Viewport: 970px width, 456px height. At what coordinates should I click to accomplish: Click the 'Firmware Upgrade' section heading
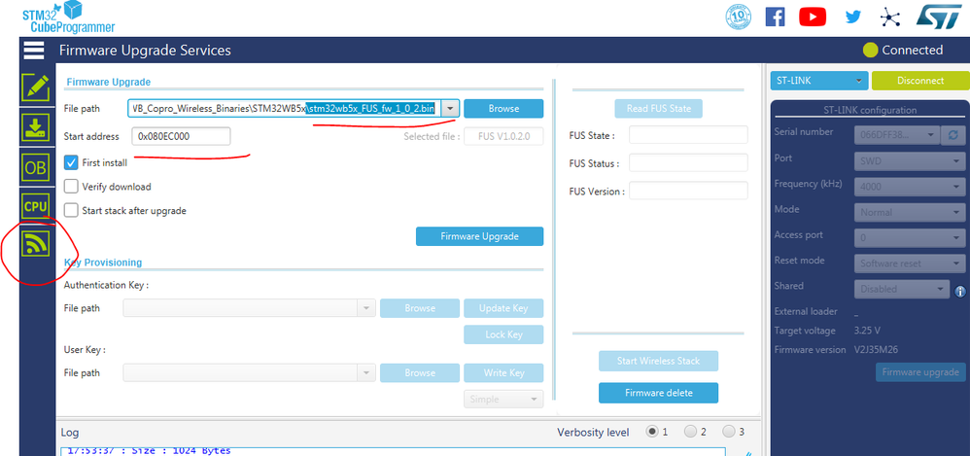pyautogui.click(x=109, y=82)
